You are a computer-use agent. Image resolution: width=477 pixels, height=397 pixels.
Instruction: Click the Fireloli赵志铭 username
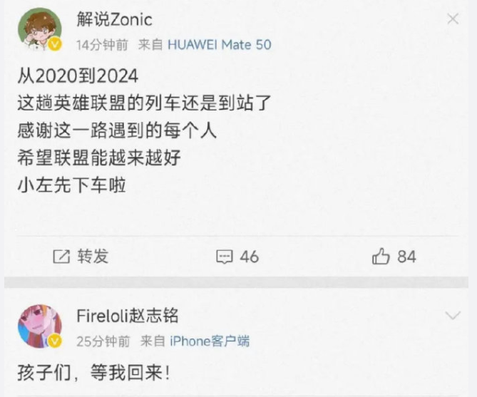(128, 316)
